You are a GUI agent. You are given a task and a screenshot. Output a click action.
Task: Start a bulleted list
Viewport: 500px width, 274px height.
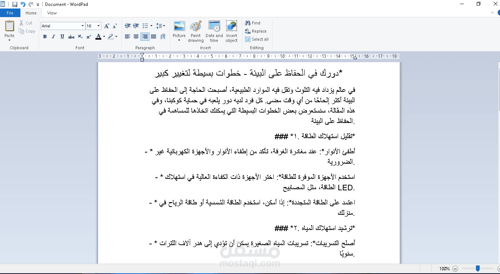pyautogui.click(x=145, y=26)
